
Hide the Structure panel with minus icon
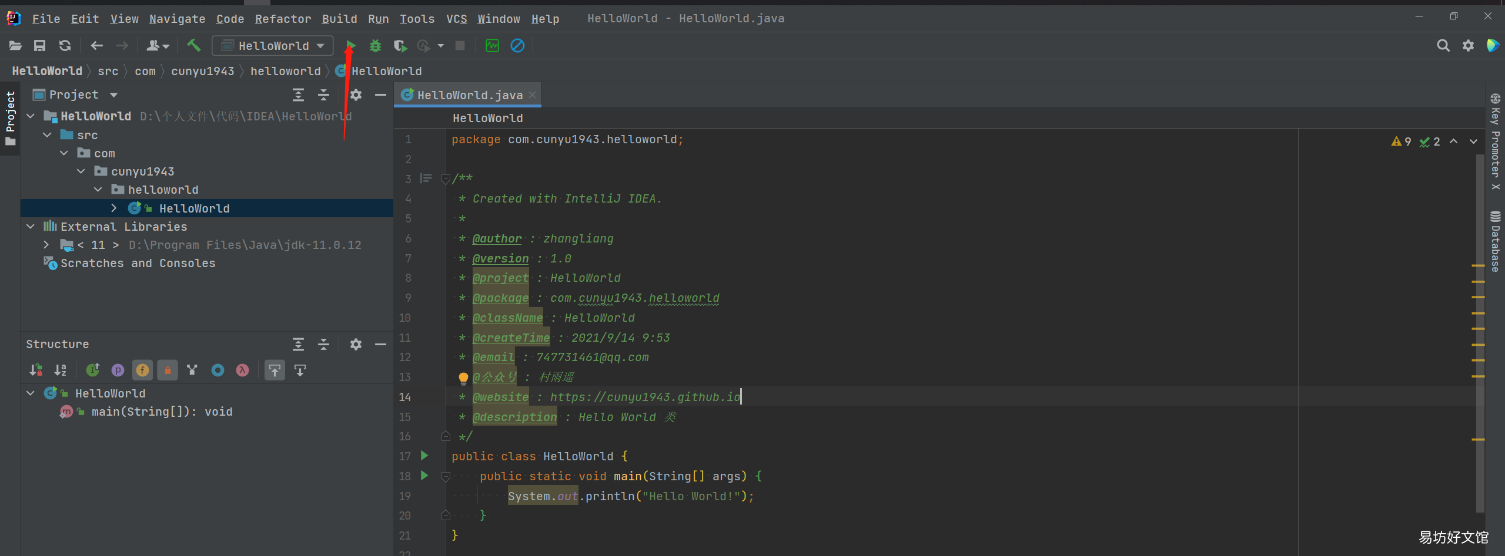pos(380,344)
